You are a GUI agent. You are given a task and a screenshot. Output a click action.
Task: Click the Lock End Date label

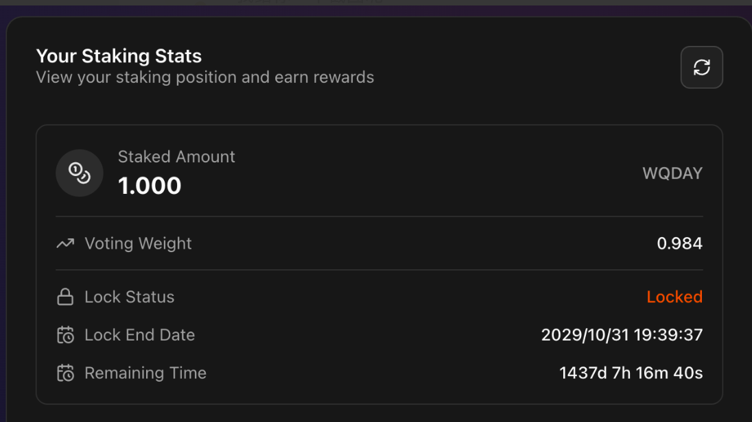click(139, 335)
